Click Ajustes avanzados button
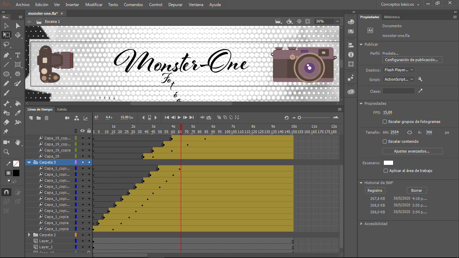 [412, 151]
